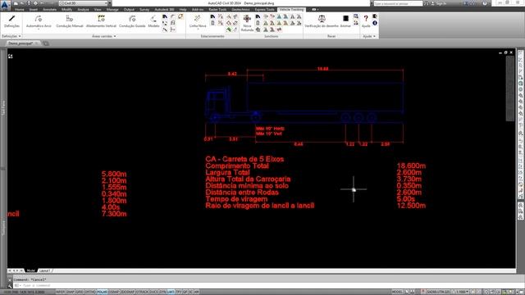Click the value '5.800m' at left

[114, 174]
